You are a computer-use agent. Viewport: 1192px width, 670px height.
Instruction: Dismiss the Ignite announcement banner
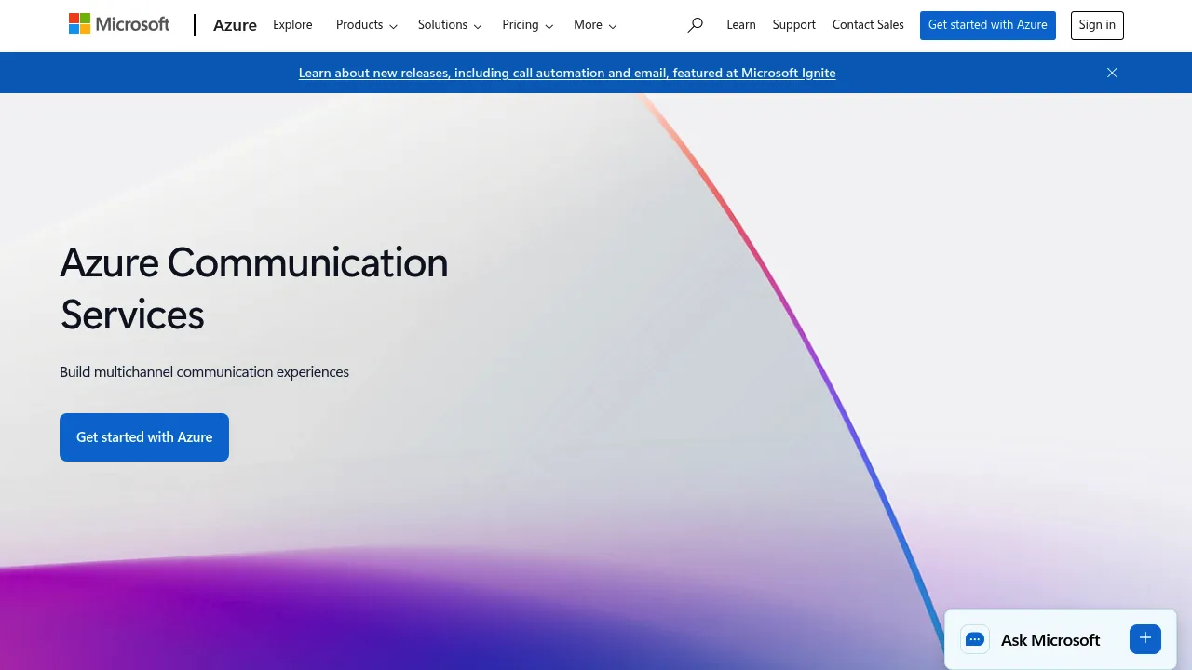[1112, 73]
